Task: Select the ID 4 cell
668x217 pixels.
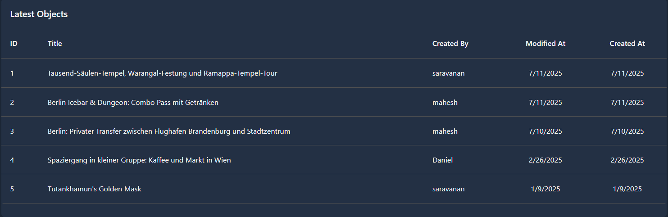Action: tap(12, 160)
